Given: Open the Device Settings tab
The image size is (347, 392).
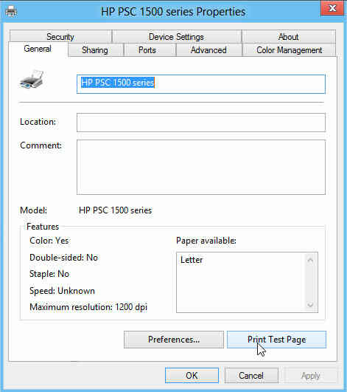Looking at the screenshot, I should [x=176, y=37].
